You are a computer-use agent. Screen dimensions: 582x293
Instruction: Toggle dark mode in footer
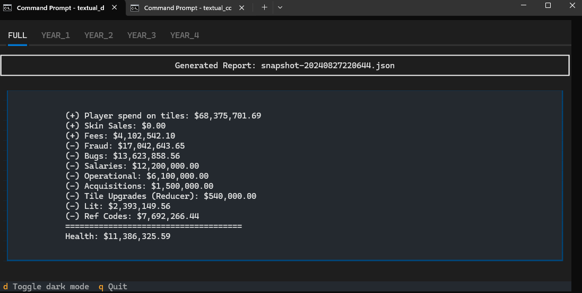[46, 286]
